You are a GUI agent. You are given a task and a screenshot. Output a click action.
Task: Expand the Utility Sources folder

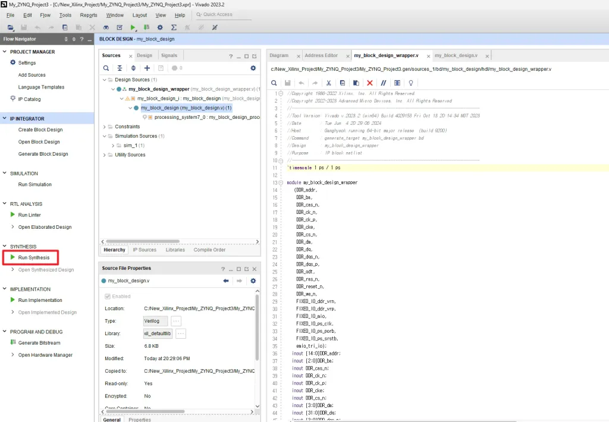point(105,155)
